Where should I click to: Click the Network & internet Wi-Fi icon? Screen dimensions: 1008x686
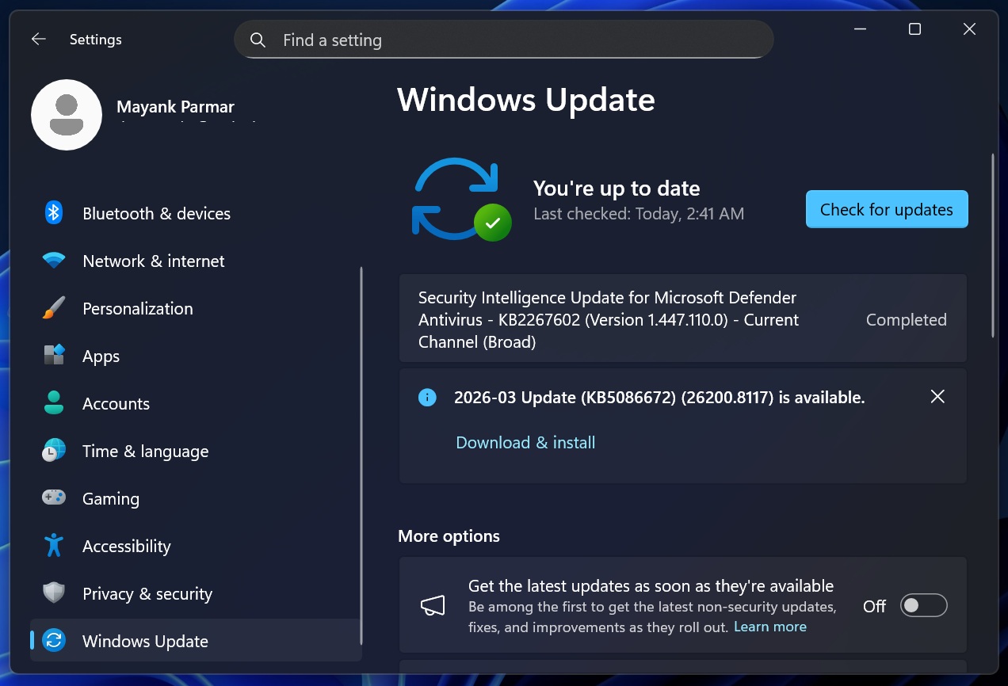tap(54, 261)
